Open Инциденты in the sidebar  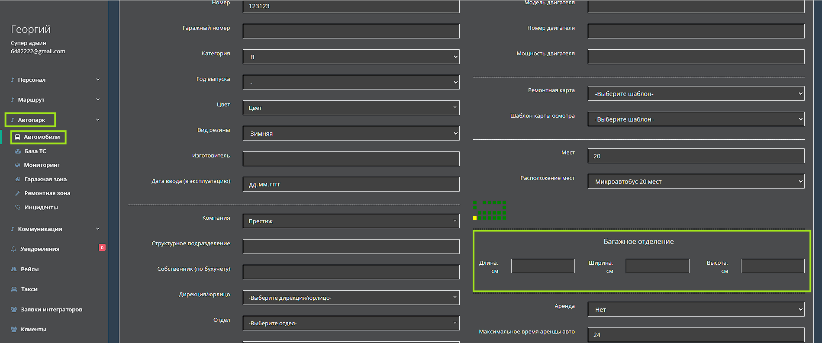(41, 208)
